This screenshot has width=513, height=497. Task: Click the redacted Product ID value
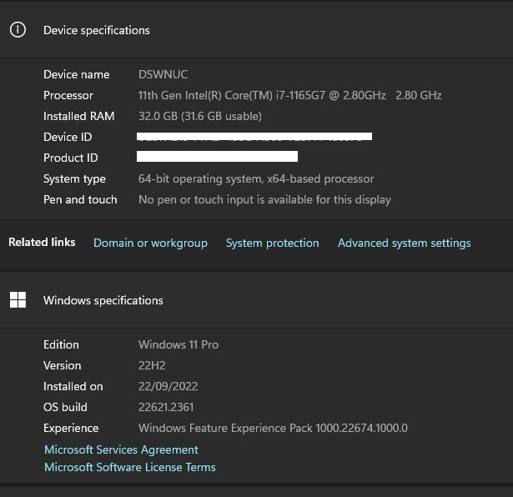(x=217, y=157)
